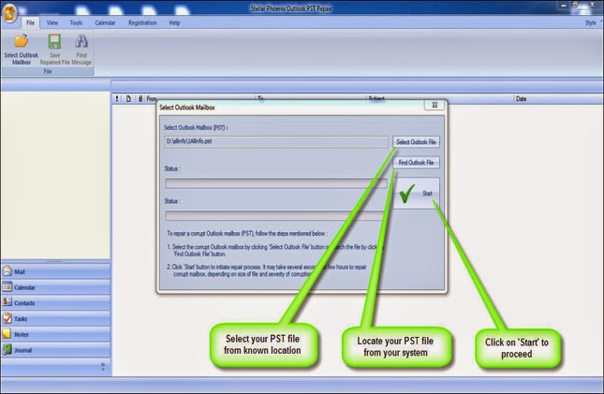Click the Notes icon in navigation pane
Viewport: 604px width, 394px height.
tap(7, 334)
